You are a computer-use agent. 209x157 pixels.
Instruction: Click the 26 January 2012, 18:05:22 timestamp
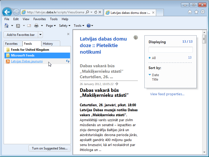[97, 84]
